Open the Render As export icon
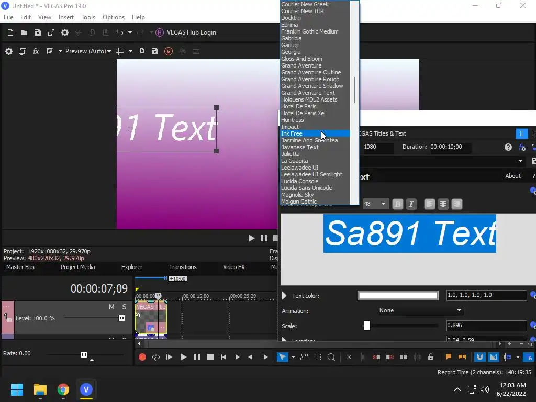 point(51,32)
